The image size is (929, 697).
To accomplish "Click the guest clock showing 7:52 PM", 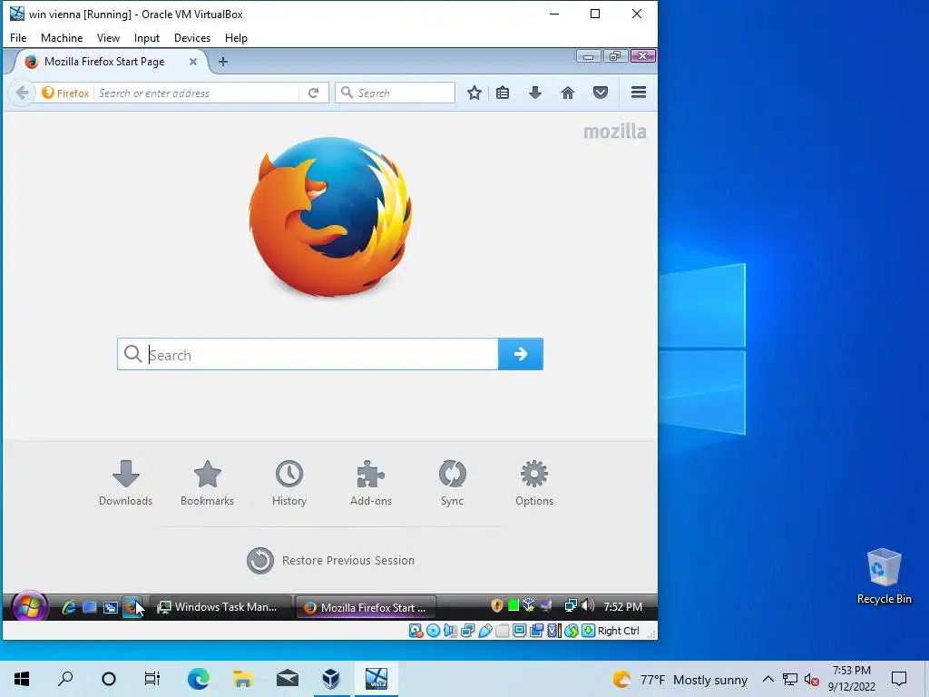I will tap(622, 607).
